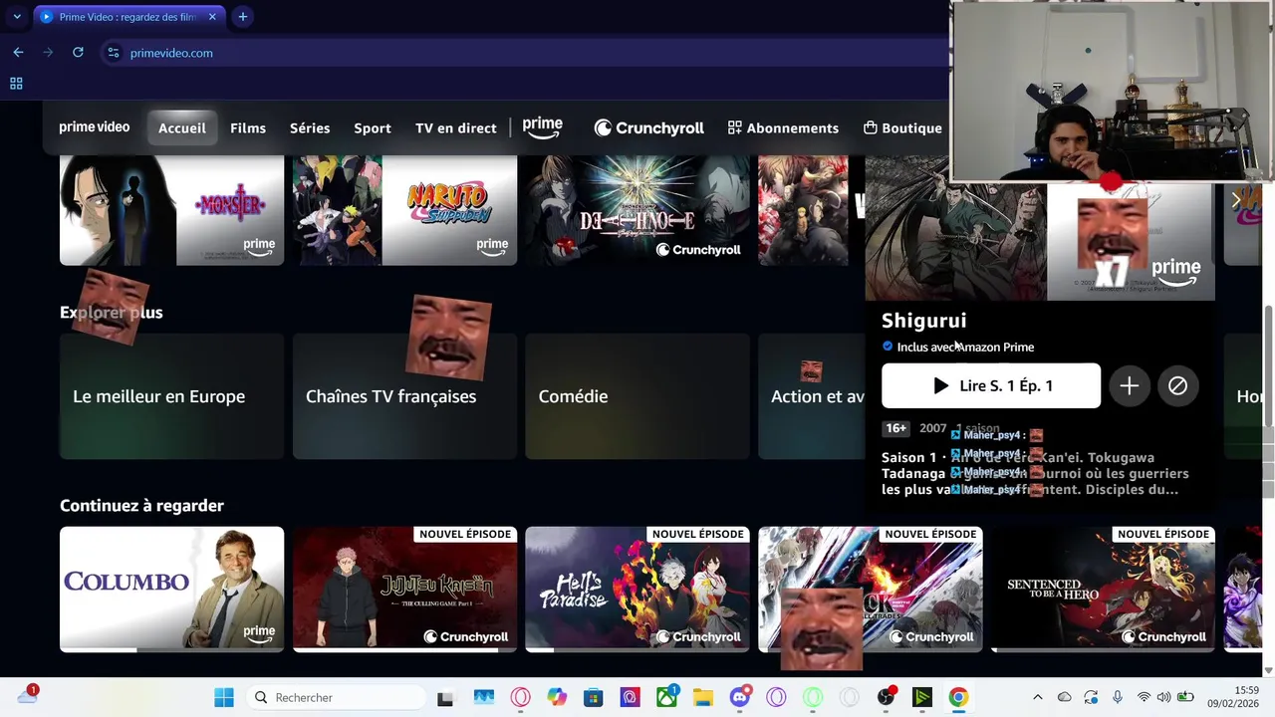Viewport: 1275px width, 717px height.
Task: Open File Explorer from the taskbar
Action: click(x=702, y=697)
